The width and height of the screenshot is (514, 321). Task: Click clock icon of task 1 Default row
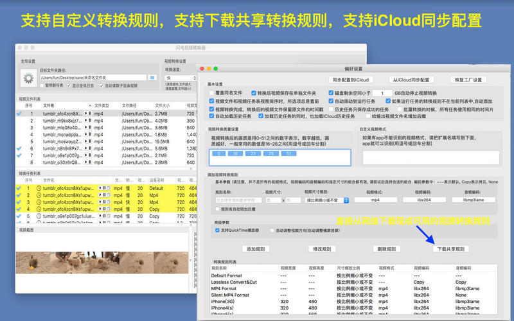click(39, 188)
